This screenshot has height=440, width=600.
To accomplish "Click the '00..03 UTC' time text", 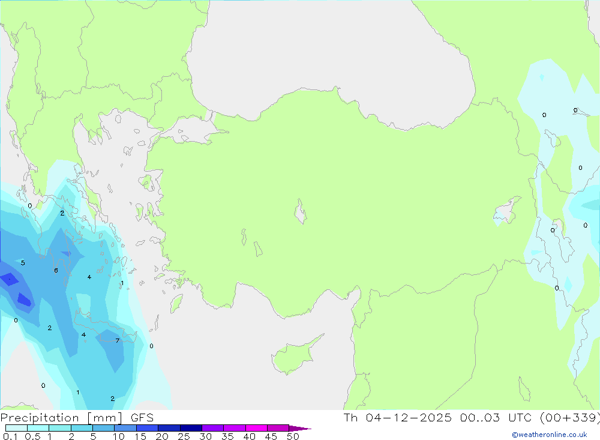I will click(x=496, y=418).
